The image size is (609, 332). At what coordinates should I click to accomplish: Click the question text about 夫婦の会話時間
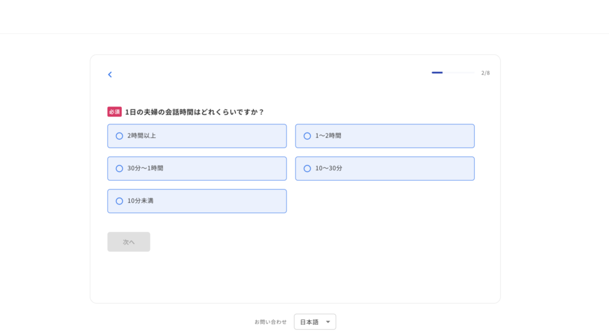(x=194, y=112)
